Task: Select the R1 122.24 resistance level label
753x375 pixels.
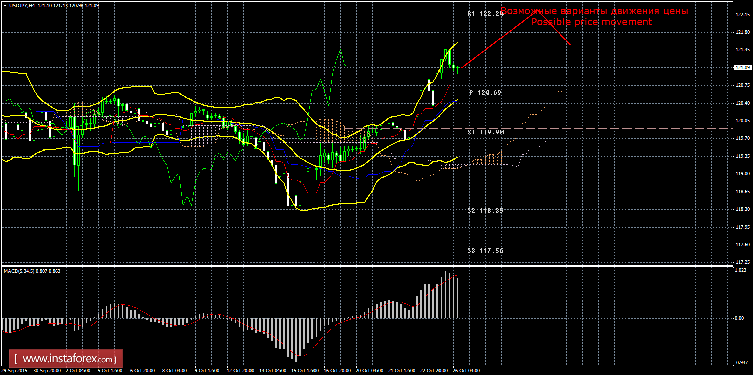Action: (485, 14)
